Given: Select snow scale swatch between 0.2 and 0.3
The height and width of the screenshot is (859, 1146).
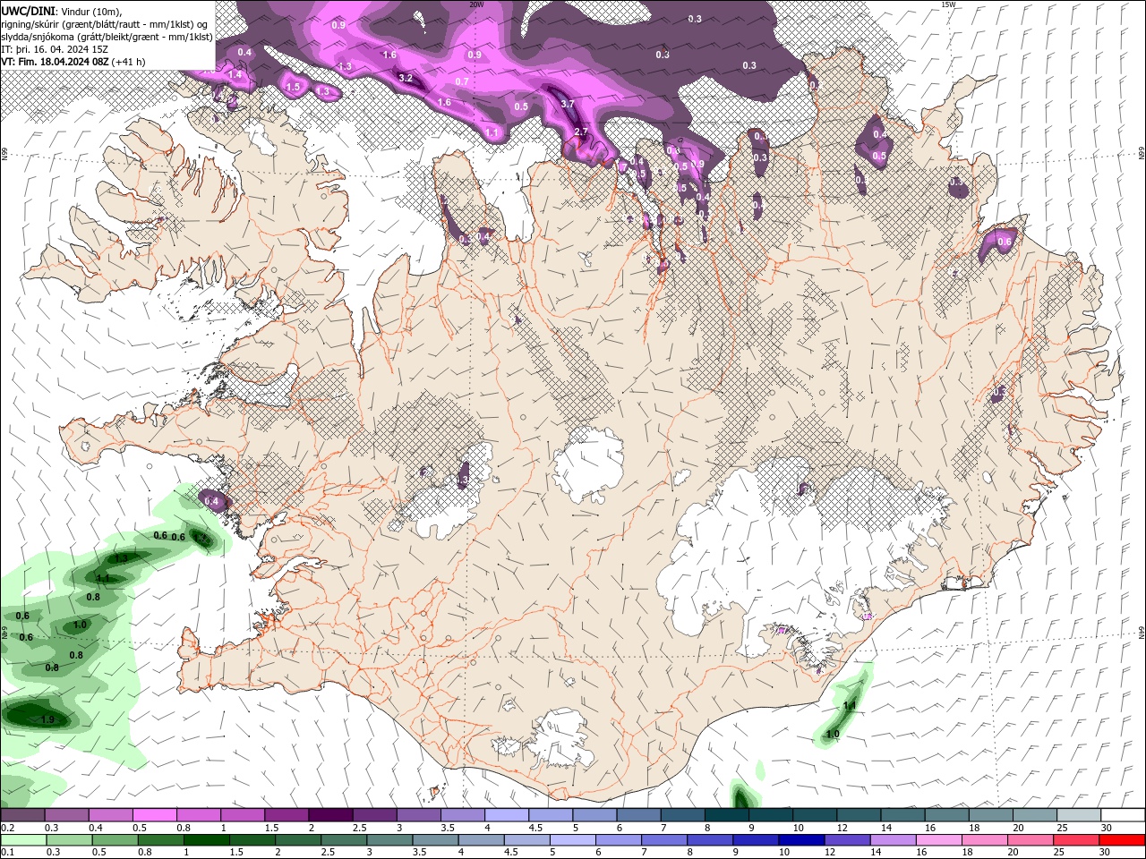Looking at the screenshot, I should (x=22, y=815).
